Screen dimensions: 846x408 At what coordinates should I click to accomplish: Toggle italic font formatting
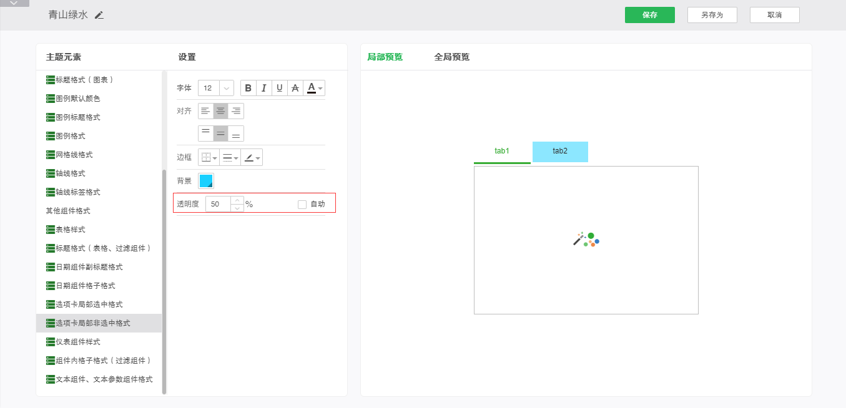264,88
